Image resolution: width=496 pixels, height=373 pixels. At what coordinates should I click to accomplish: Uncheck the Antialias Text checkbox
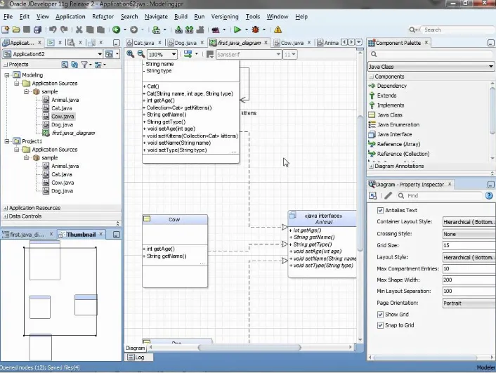380,211
